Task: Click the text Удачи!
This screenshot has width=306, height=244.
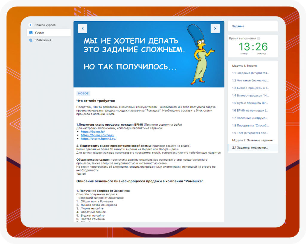Action: click(81, 174)
